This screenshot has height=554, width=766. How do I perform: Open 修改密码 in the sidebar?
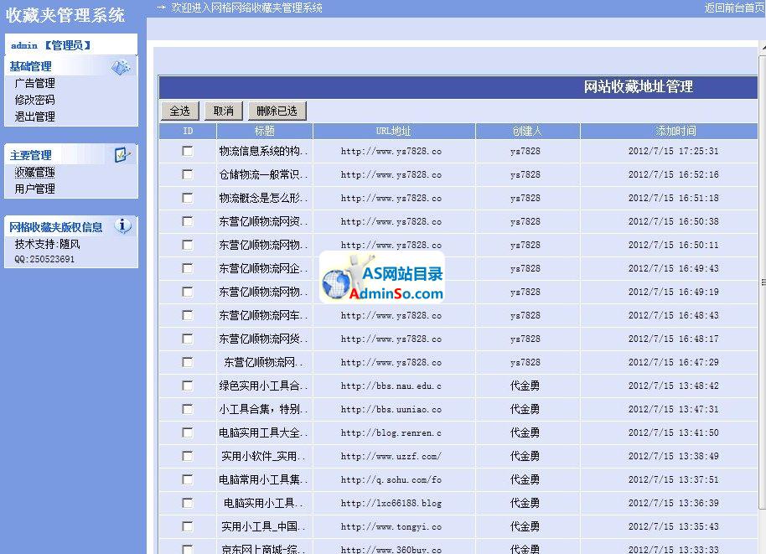(x=34, y=100)
